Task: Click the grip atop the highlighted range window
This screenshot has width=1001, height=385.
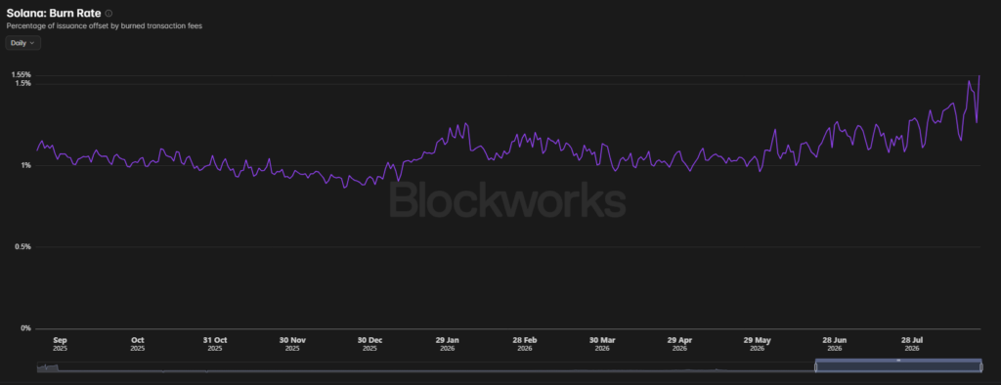Action: pyautogui.click(x=899, y=361)
